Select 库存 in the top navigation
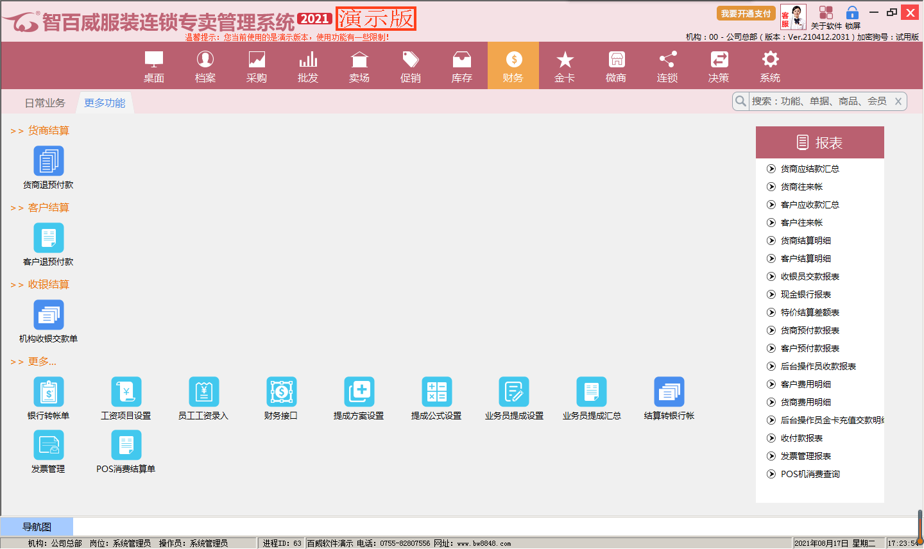This screenshot has width=924, height=549. pos(462,67)
